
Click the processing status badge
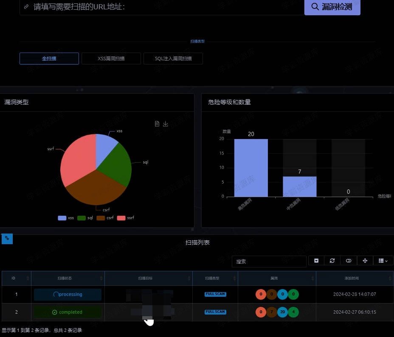pos(68,294)
